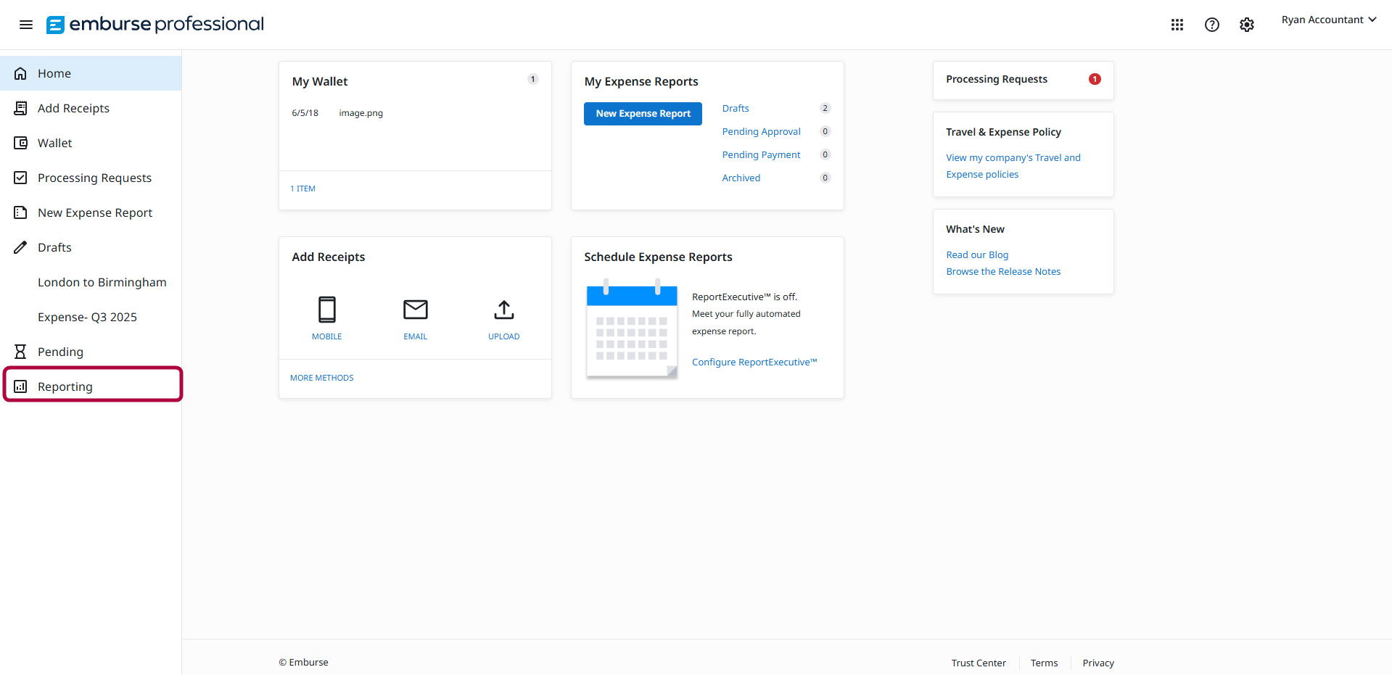Image resolution: width=1392 pixels, height=675 pixels.
Task: Click the New Expense Report button
Action: [643, 114]
